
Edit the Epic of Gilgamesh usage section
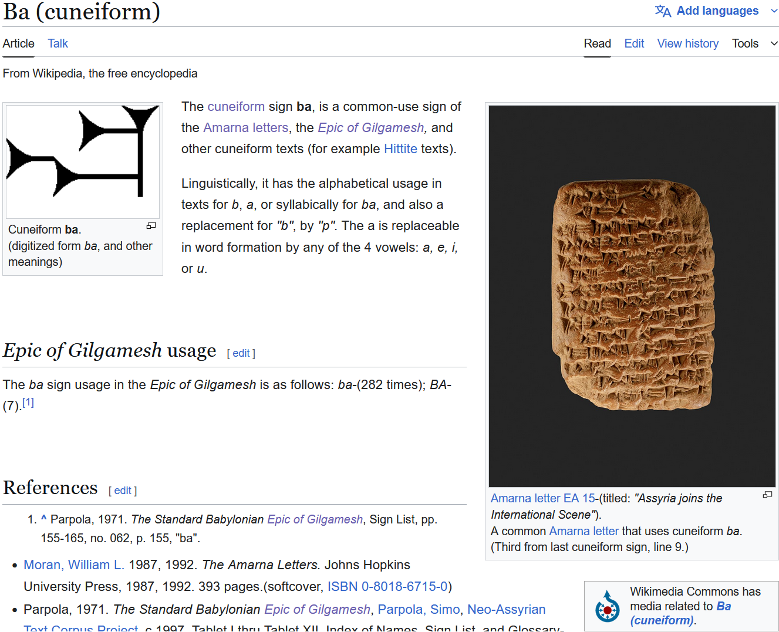tap(241, 353)
